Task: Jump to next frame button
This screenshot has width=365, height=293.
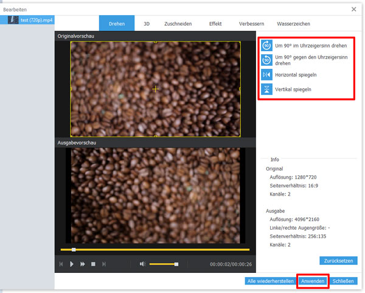Action: pos(104,264)
